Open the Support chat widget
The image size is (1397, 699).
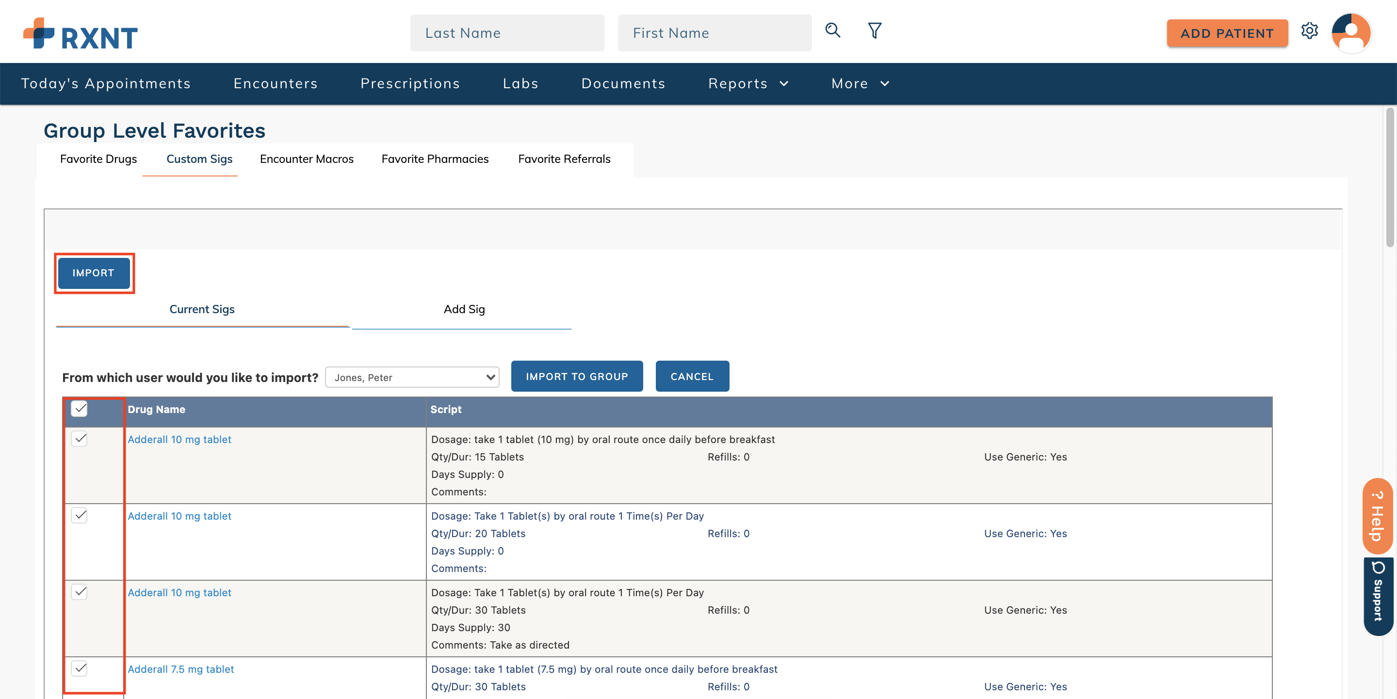(x=1378, y=595)
